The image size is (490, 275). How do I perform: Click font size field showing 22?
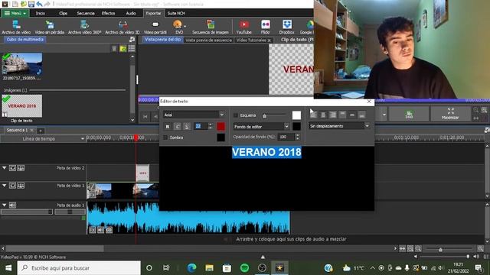click(x=201, y=126)
